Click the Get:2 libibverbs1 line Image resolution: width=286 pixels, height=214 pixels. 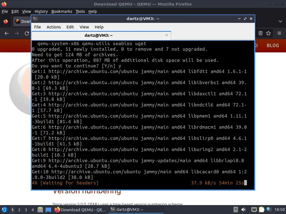139,85
